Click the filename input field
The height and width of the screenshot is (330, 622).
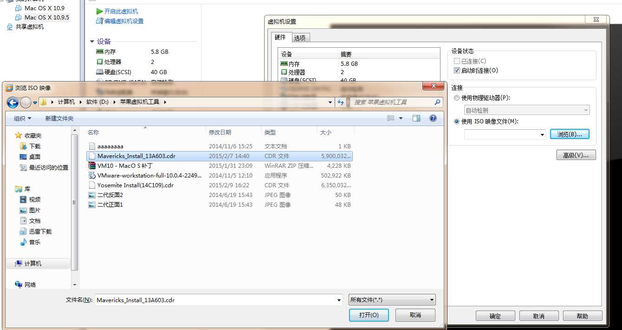(215, 300)
